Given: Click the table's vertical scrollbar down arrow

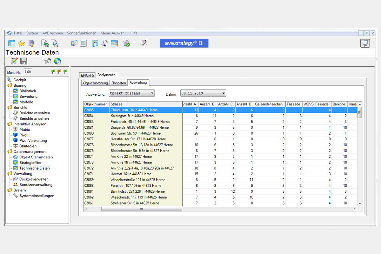Looking at the screenshot, I should point(360,204).
